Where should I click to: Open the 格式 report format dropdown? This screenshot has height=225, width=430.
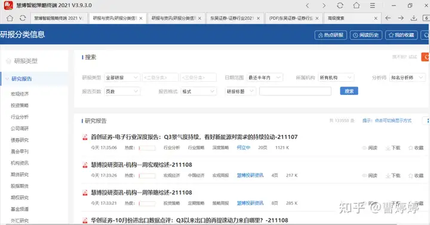tap(198, 91)
